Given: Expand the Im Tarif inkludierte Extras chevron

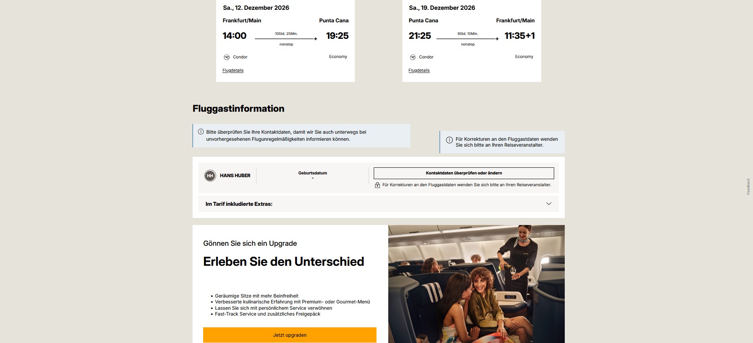Looking at the screenshot, I should pyautogui.click(x=549, y=204).
